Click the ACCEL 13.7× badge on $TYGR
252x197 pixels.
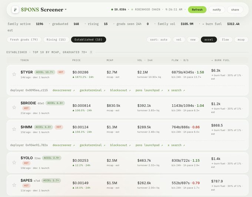point(45,72)
